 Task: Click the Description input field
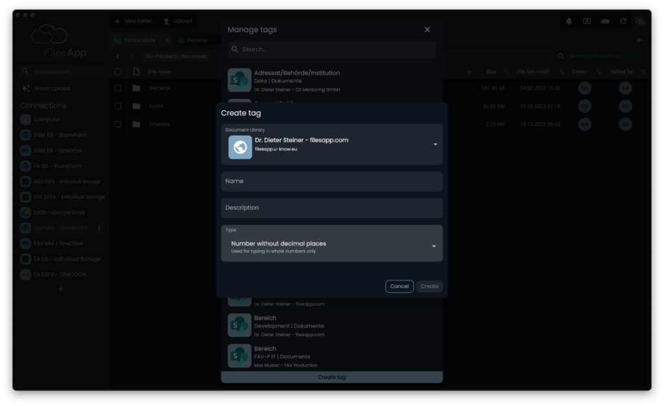331,208
